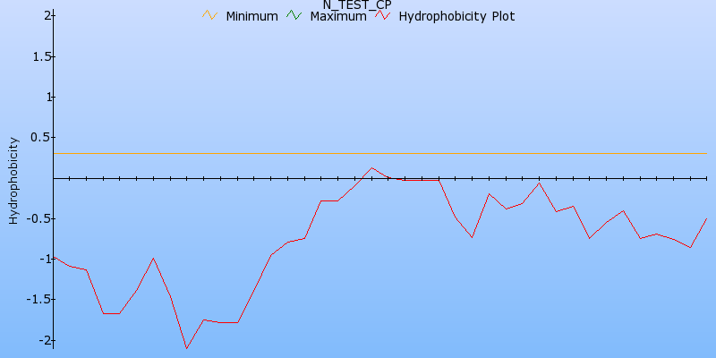Click the left start of the red plot line
The height and width of the screenshot is (358, 716).
tap(54, 257)
